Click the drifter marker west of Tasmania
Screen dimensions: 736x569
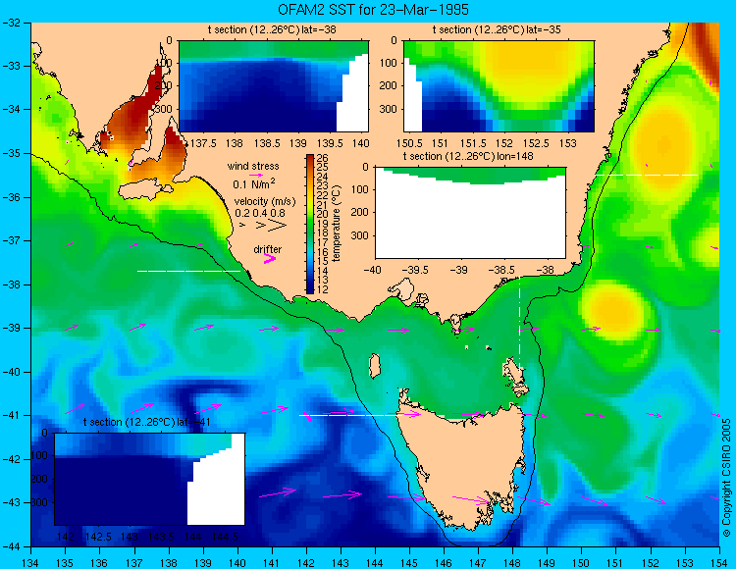[307, 417]
